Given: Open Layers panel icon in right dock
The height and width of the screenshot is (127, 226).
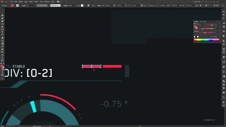Looking at the screenshot, I should [x=224, y=57].
